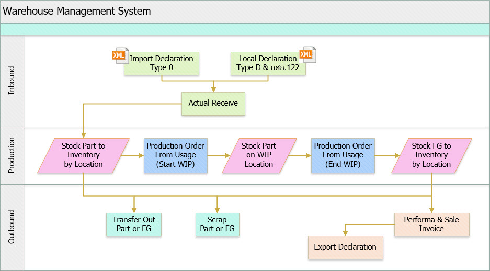Image resolution: width=490 pixels, height=271 pixels.
Task: Click the Transfer Out Part or FG box
Action: [134, 224]
